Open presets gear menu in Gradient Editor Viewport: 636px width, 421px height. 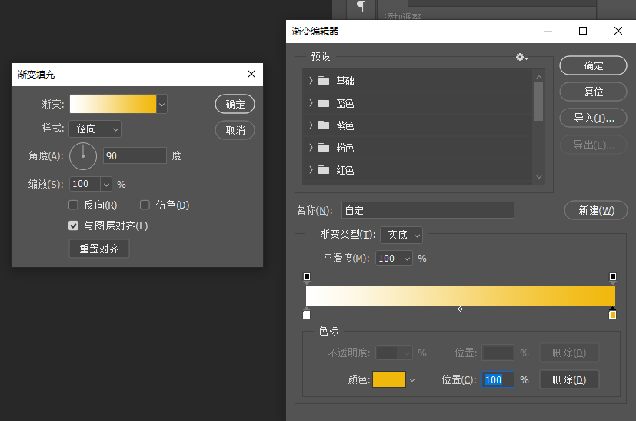pos(521,57)
